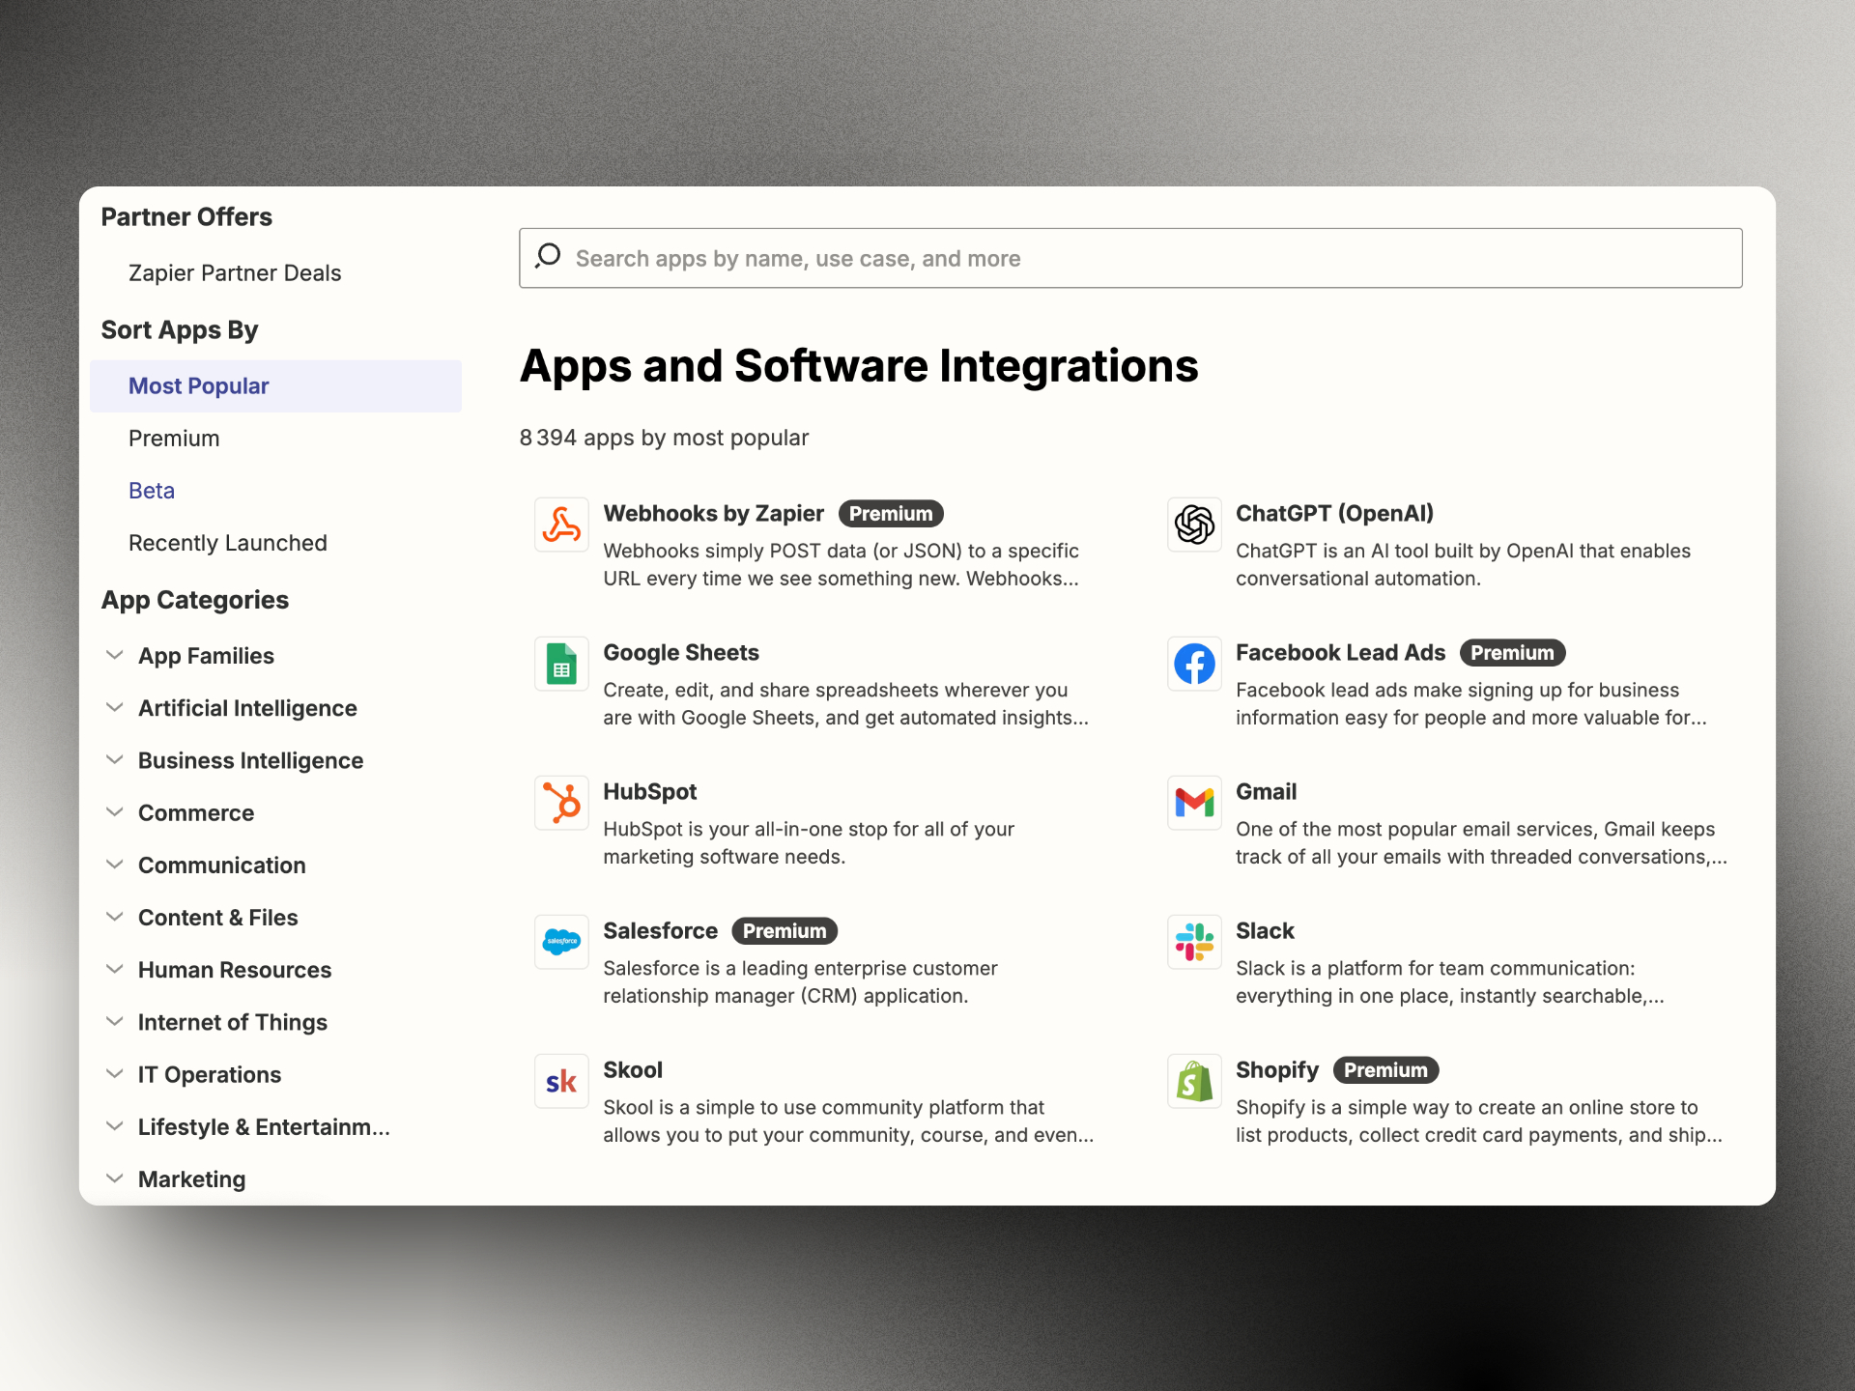Viewport: 1855px width, 1391px height.
Task: Expand the Content & Files chevron
Action: [x=114, y=916]
